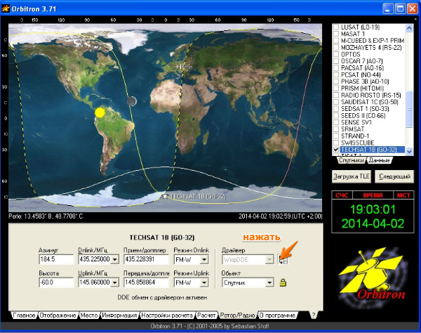
Task: Check the PCSAT (NO-44) checkbox
Action: [x=336, y=74]
